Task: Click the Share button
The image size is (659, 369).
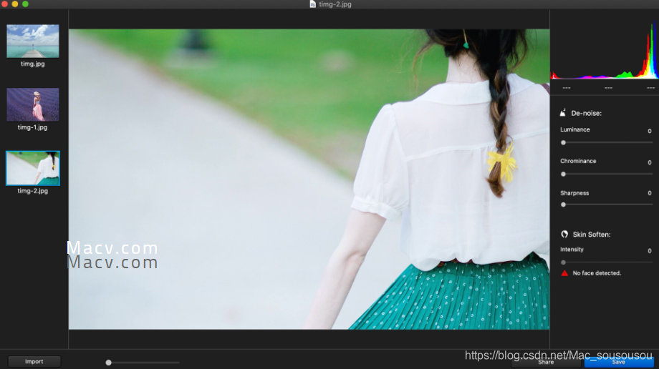Action: tap(546, 362)
